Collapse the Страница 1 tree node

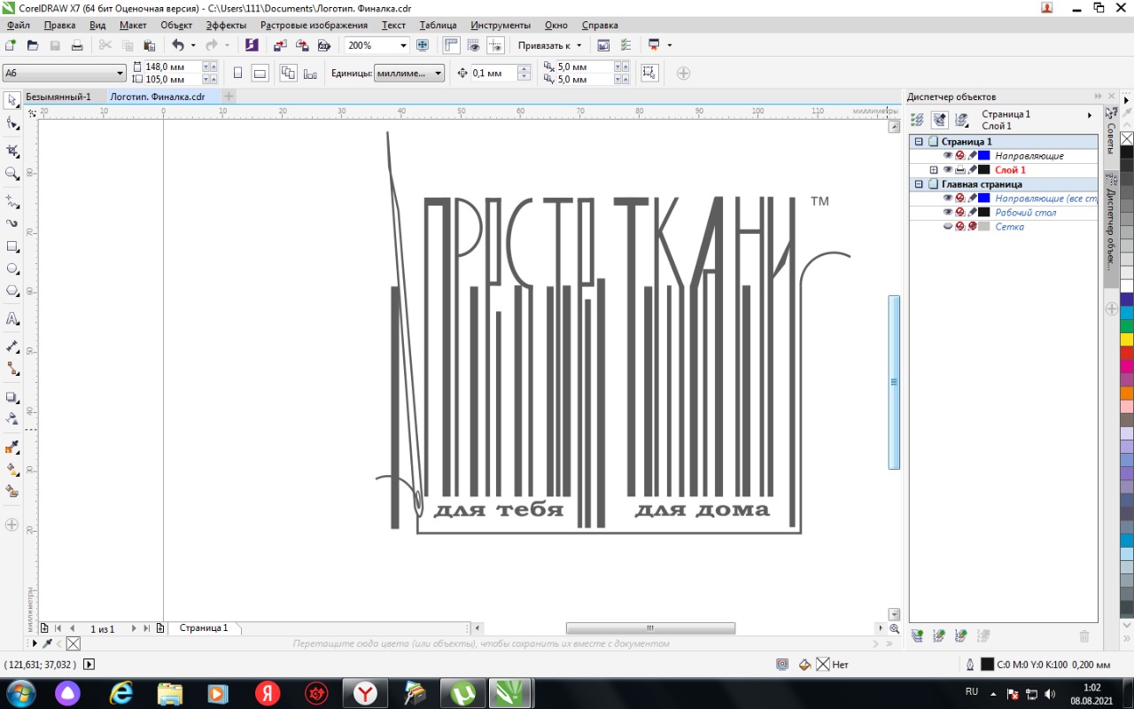(x=919, y=142)
